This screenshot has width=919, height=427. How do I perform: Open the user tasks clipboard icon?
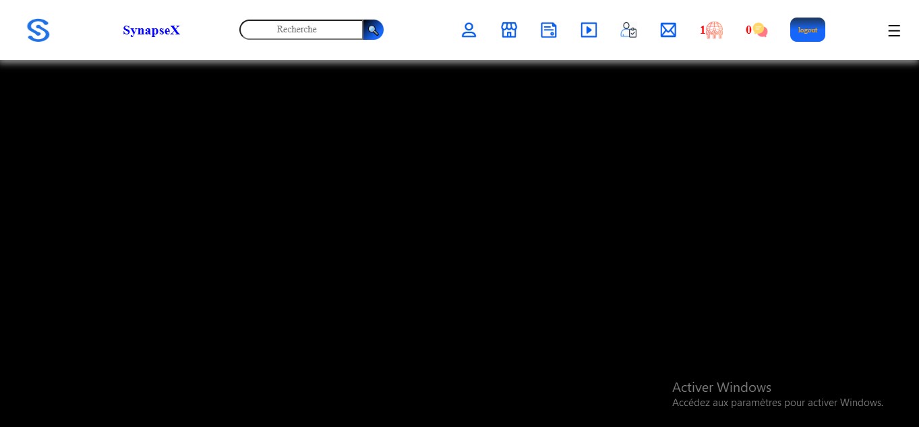(x=628, y=30)
